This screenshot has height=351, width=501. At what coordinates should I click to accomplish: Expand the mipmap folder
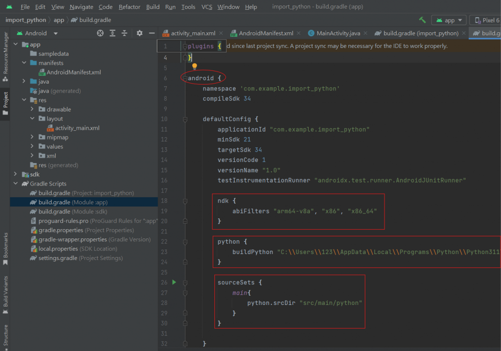pos(32,137)
